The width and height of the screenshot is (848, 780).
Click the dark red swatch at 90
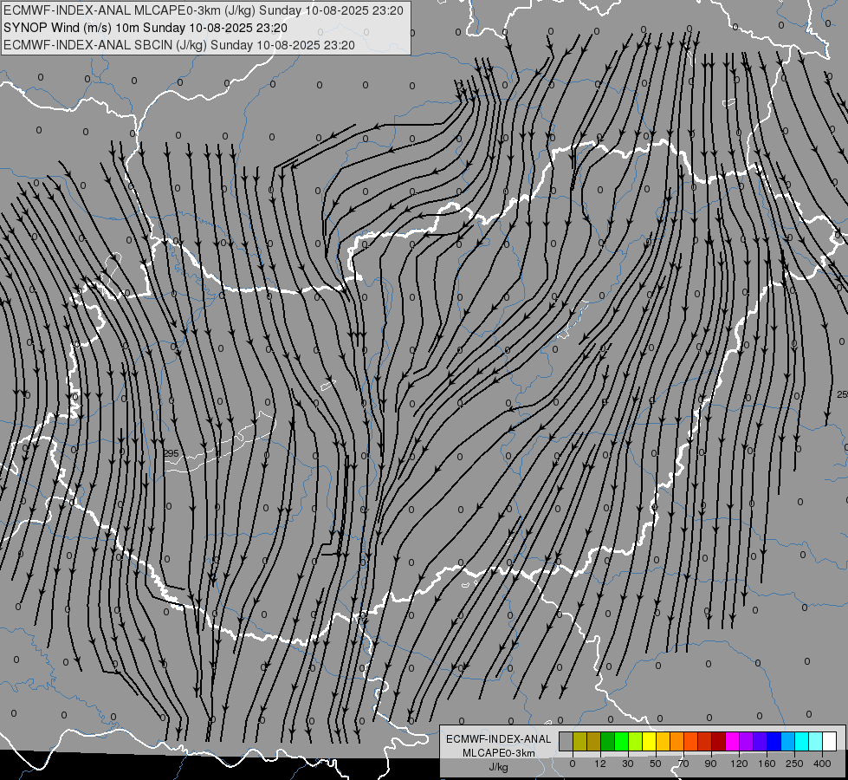coord(719,742)
